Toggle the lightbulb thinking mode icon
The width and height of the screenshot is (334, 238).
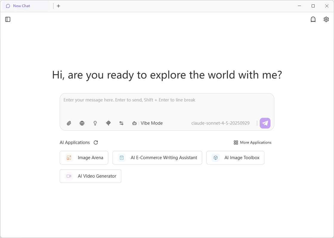point(95,123)
